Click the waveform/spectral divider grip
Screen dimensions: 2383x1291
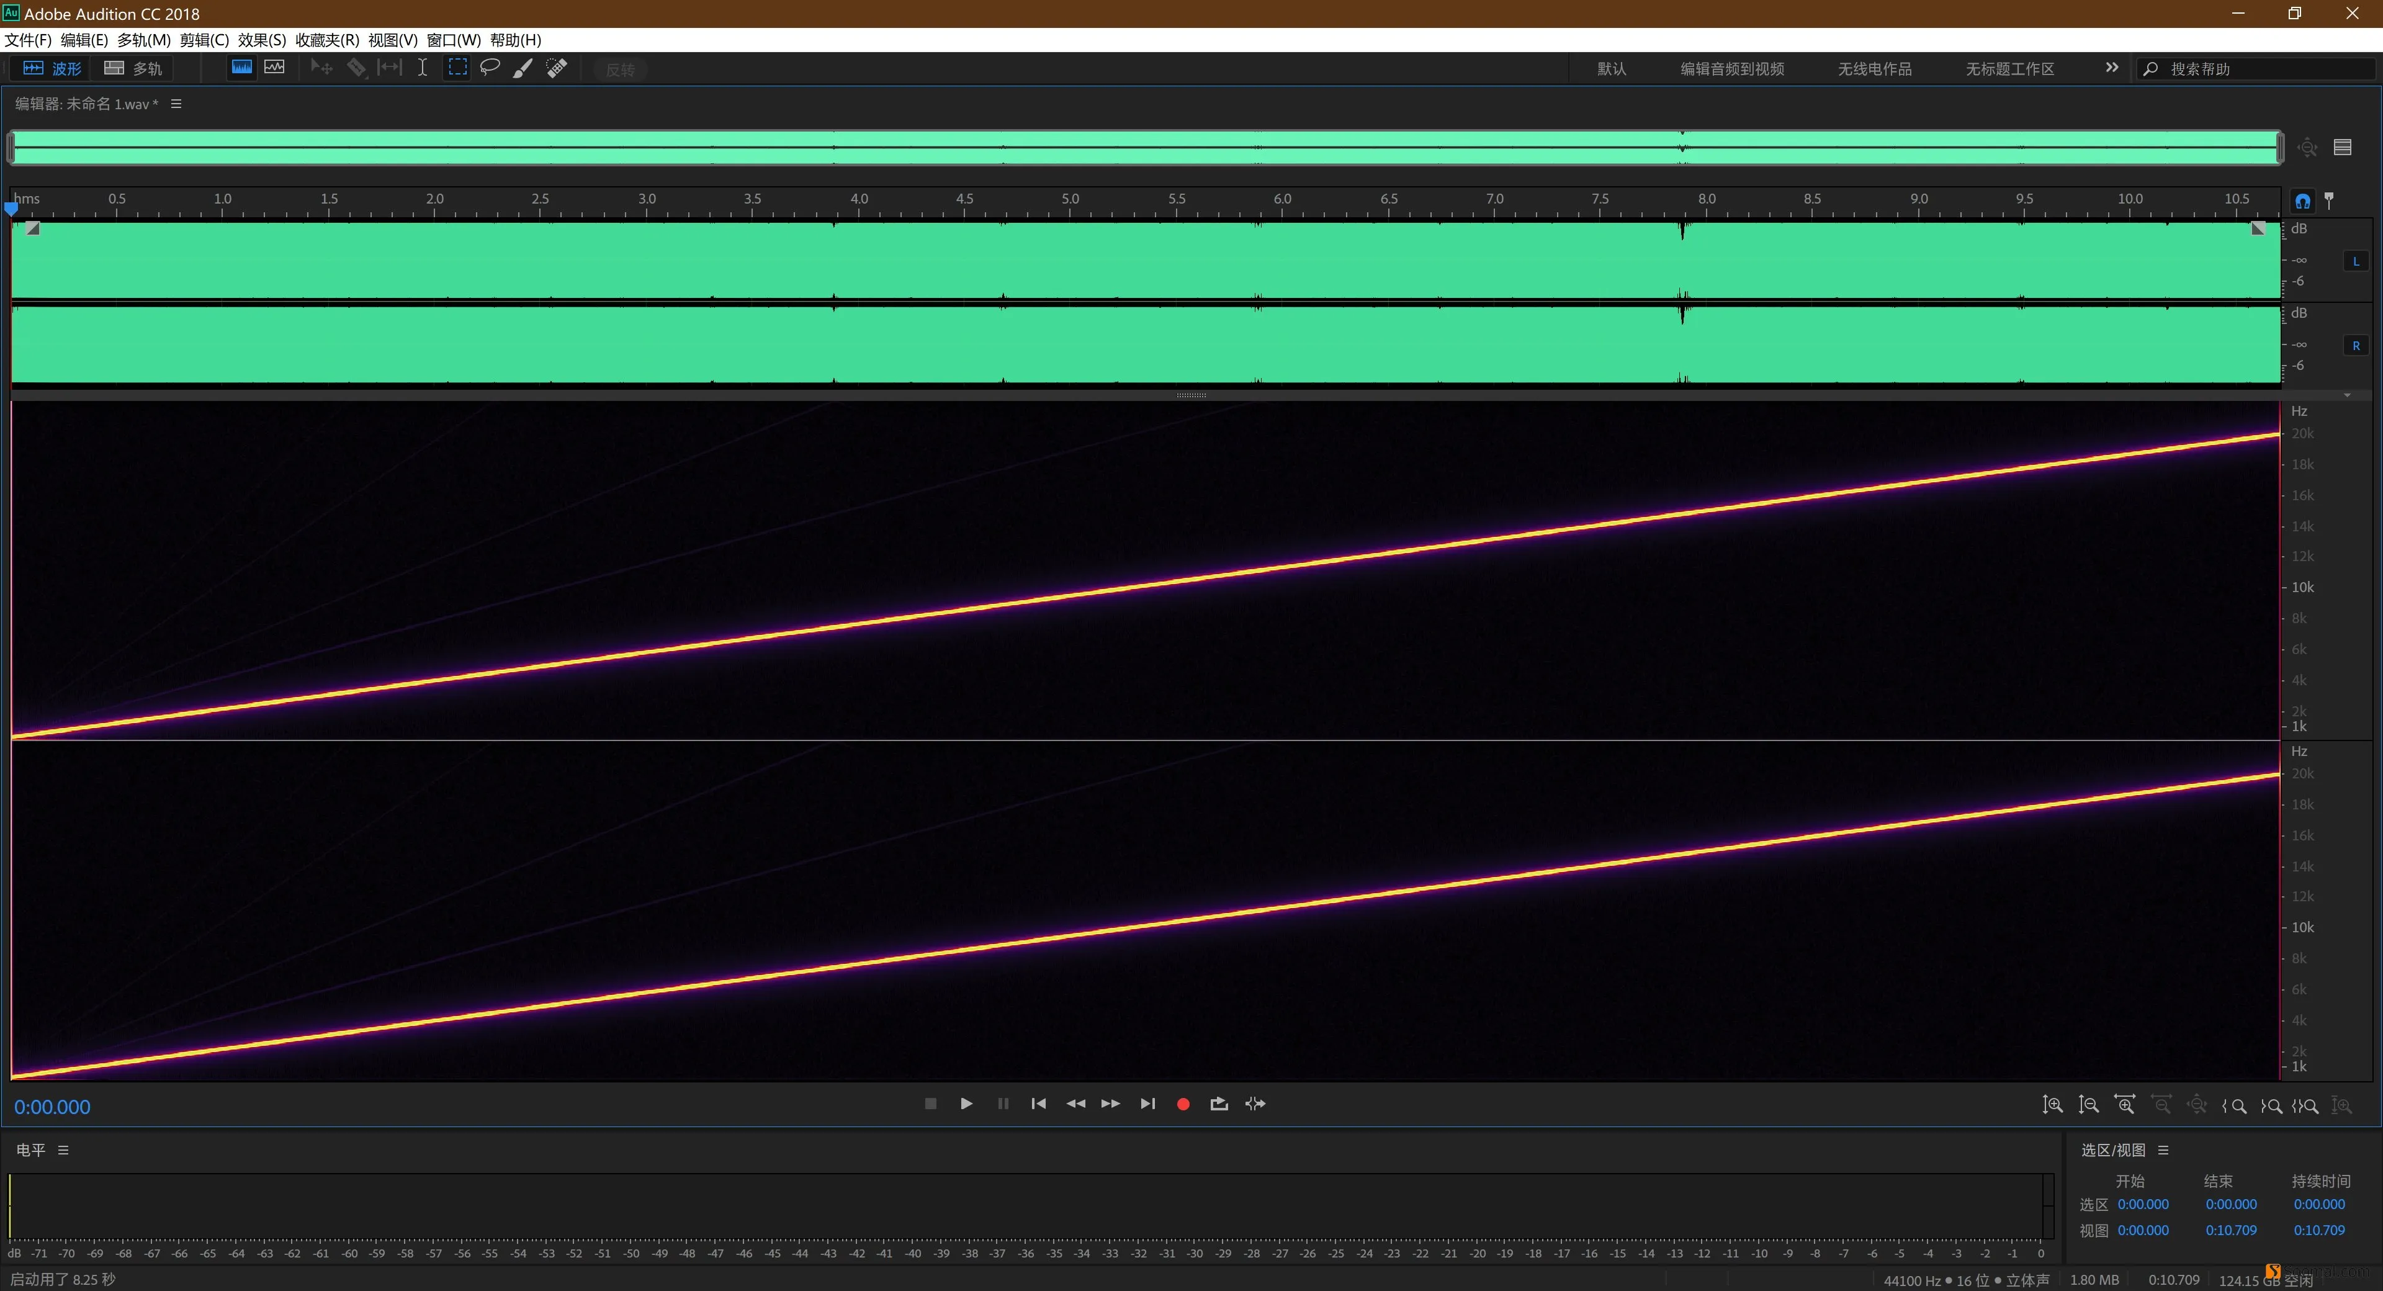pyautogui.click(x=1191, y=395)
